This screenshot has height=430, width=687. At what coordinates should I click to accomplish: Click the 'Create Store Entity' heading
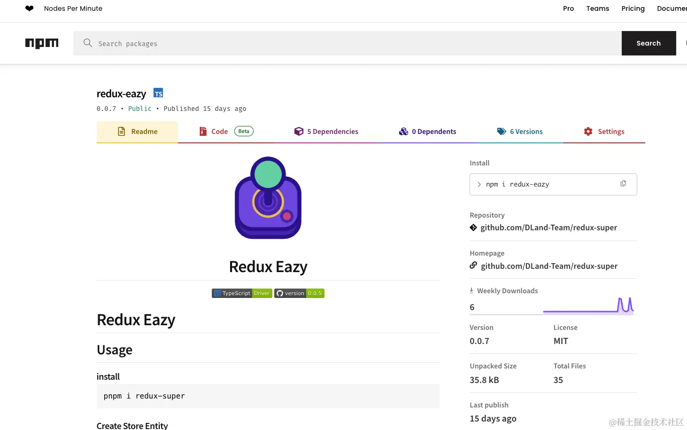click(132, 426)
